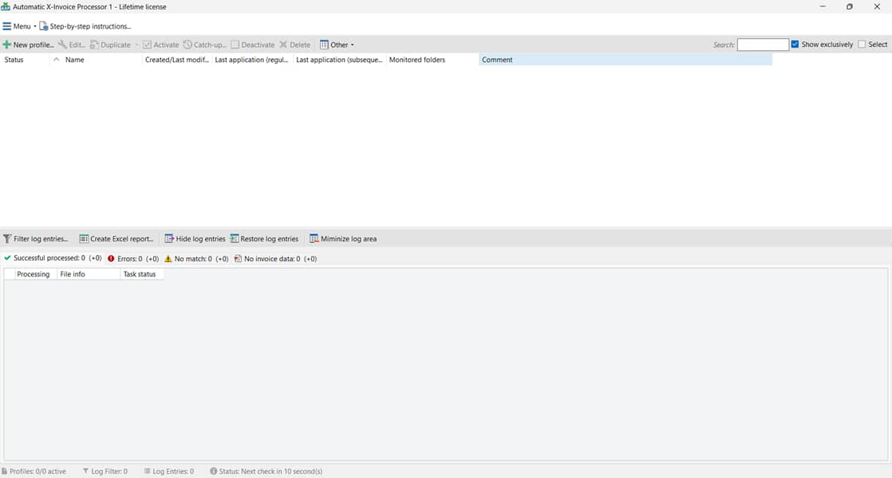Click the Last application (subseque... column header
The width and height of the screenshot is (892, 478).
pyautogui.click(x=340, y=60)
